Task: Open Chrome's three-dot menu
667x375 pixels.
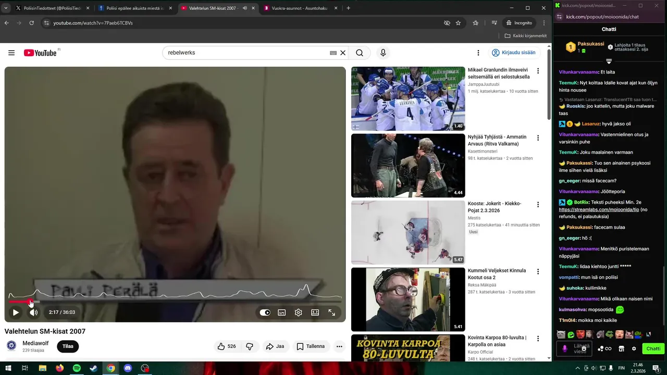Action: 544,23
